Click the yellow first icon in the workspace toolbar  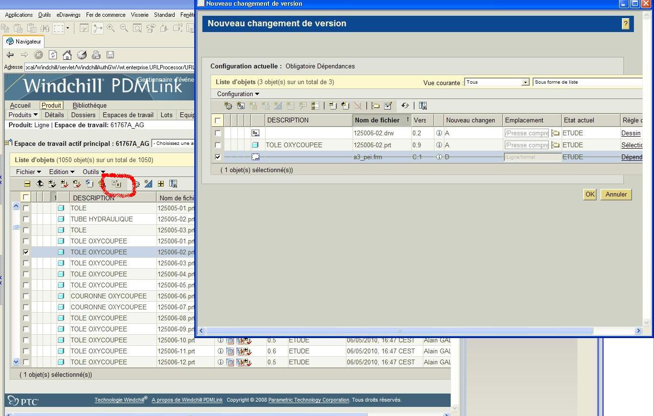click(x=27, y=184)
